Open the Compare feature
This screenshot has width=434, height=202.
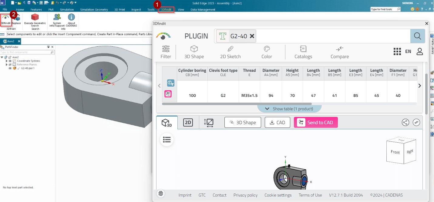coord(339,52)
